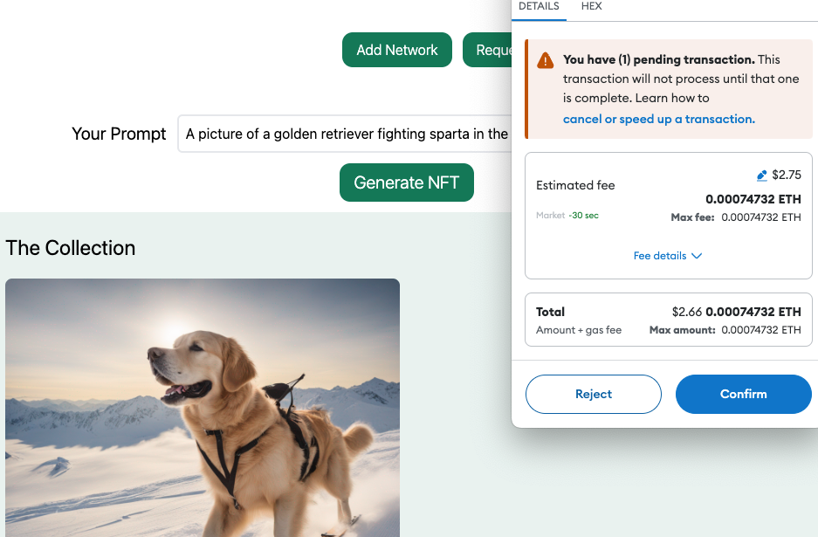
Task: Open the cancel or speed up transaction link
Action: pyautogui.click(x=659, y=119)
